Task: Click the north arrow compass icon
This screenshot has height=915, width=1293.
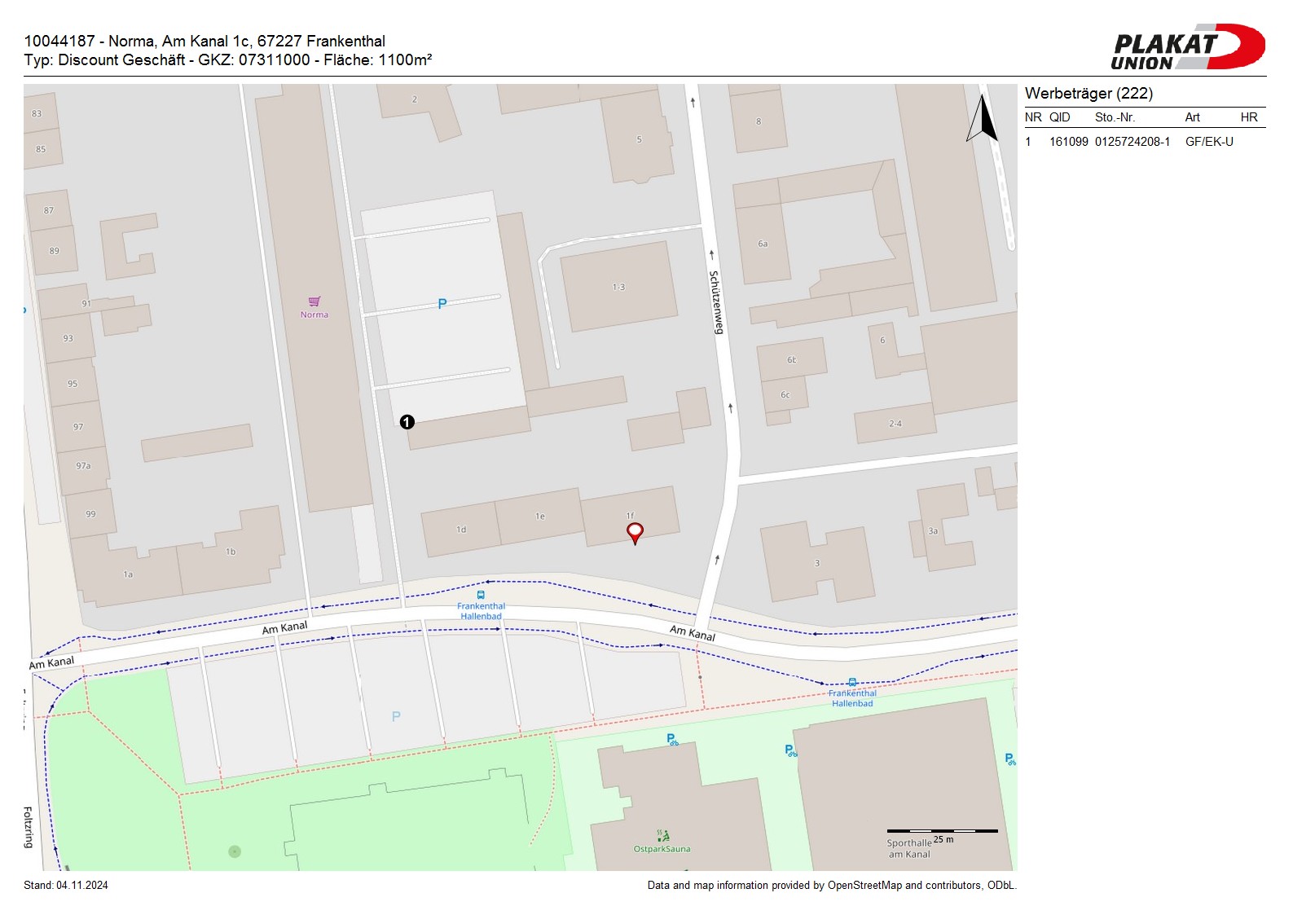Action: tap(982, 118)
